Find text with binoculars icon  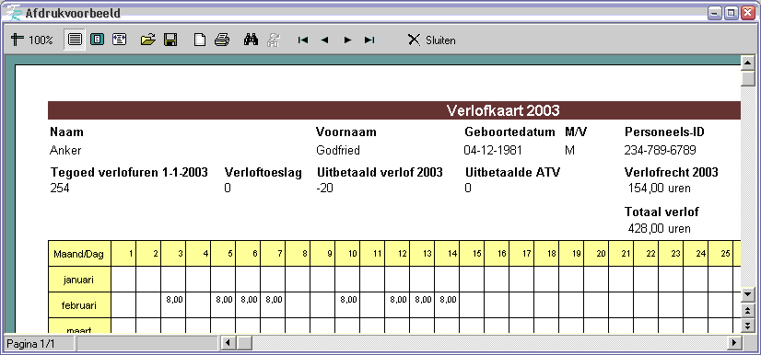(x=251, y=40)
